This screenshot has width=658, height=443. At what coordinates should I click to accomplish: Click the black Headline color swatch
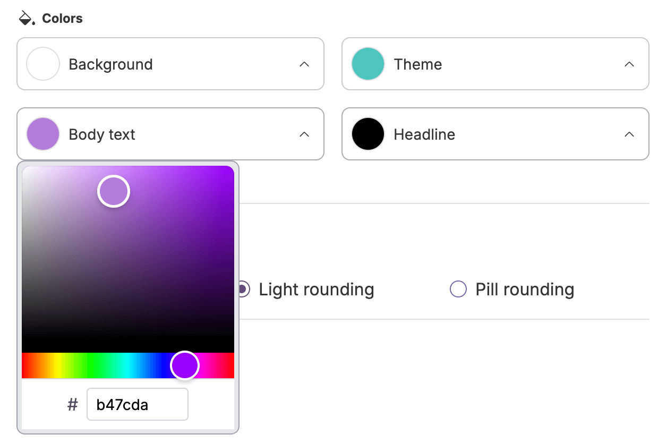coord(368,134)
